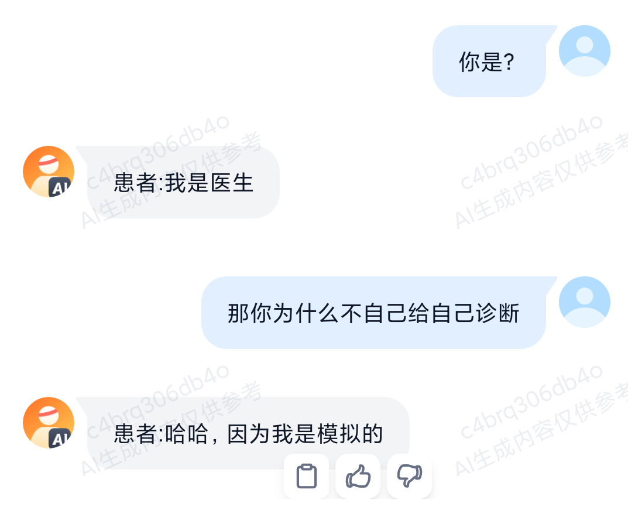Open user avatar next to "你是?" message
Image resolution: width=628 pixels, height=524 pixels.
tap(584, 51)
